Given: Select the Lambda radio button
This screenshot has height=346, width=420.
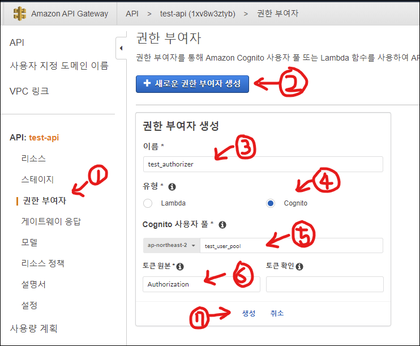Looking at the screenshot, I should click(x=148, y=203).
